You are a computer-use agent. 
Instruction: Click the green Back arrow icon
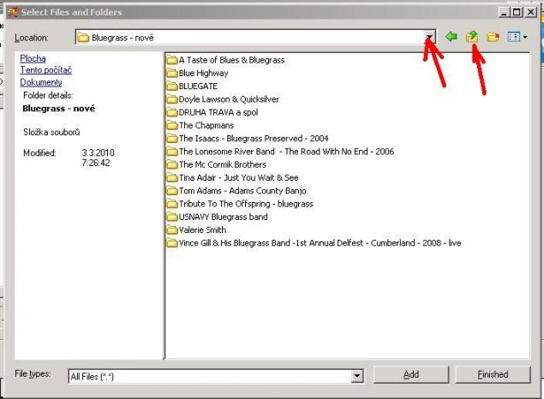coord(451,37)
